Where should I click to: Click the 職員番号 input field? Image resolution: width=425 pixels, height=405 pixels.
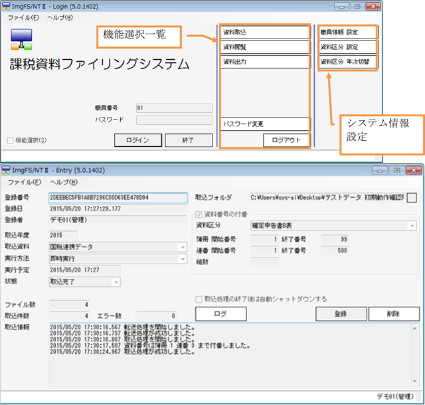[174, 108]
